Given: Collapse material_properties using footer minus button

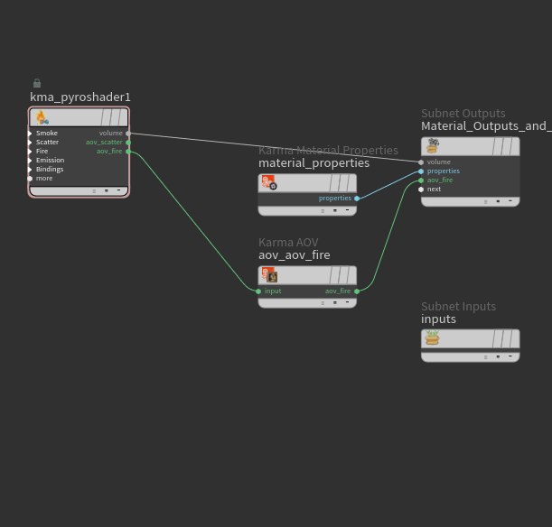Looking at the screenshot, I should (x=348, y=210).
